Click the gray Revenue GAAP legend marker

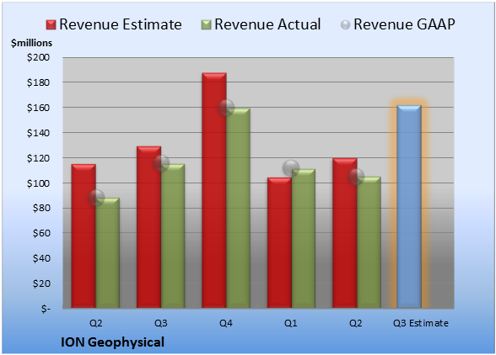[x=345, y=25]
